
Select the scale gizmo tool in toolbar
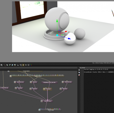[28, 65]
